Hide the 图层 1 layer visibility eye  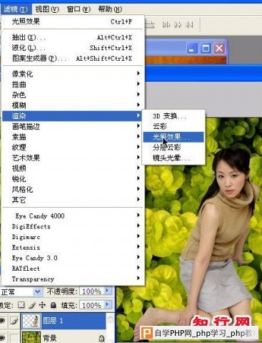click(x=2, y=322)
